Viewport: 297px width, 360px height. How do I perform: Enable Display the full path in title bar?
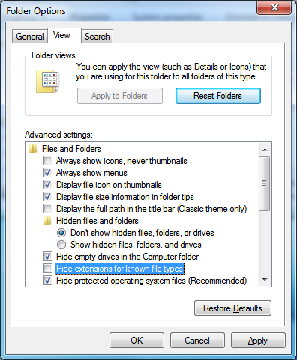[x=47, y=209]
